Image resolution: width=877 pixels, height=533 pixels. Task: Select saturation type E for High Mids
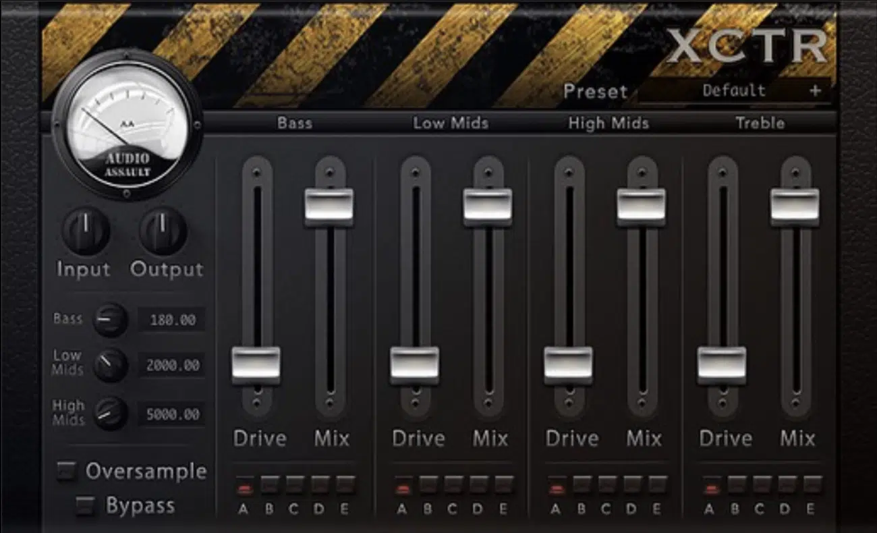tap(658, 485)
